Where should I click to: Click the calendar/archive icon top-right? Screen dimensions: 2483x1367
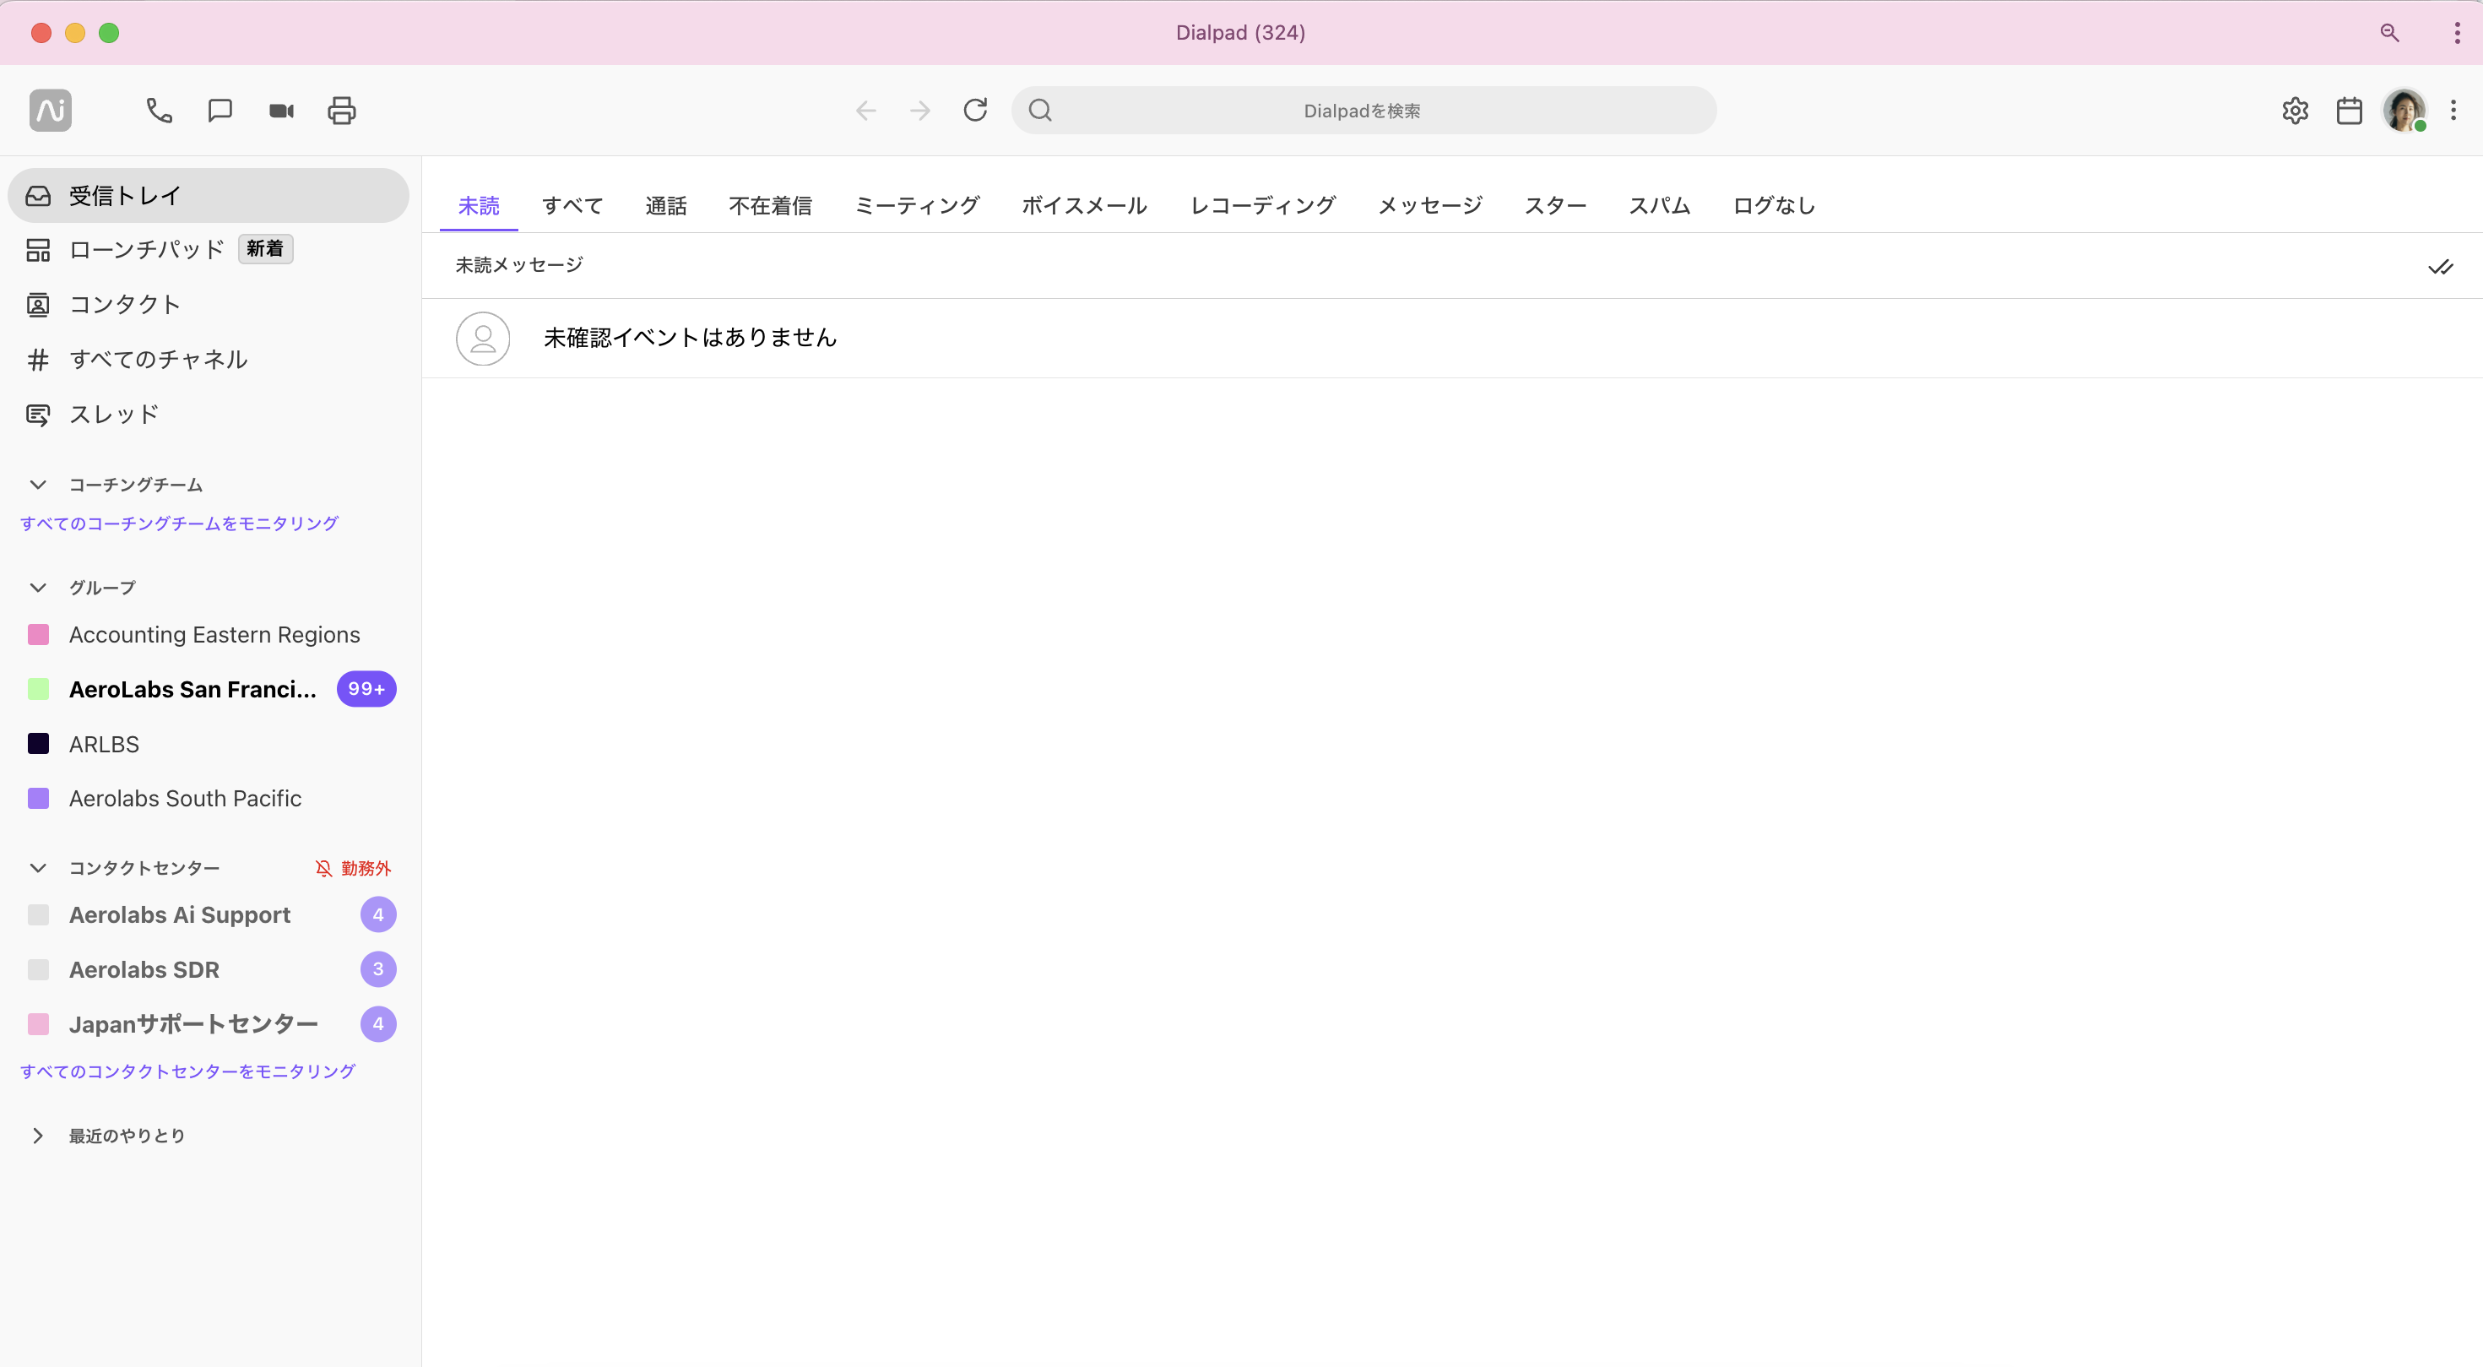(x=2348, y=110)
